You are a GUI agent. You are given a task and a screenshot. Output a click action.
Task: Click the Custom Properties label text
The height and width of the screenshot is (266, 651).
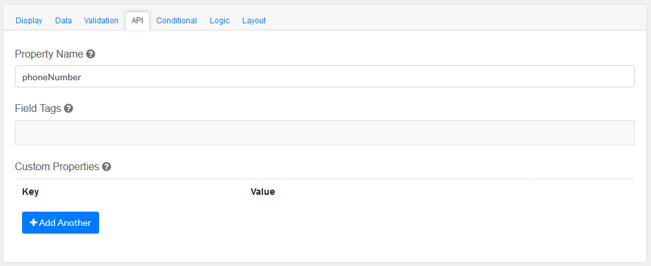coord(56,166)
